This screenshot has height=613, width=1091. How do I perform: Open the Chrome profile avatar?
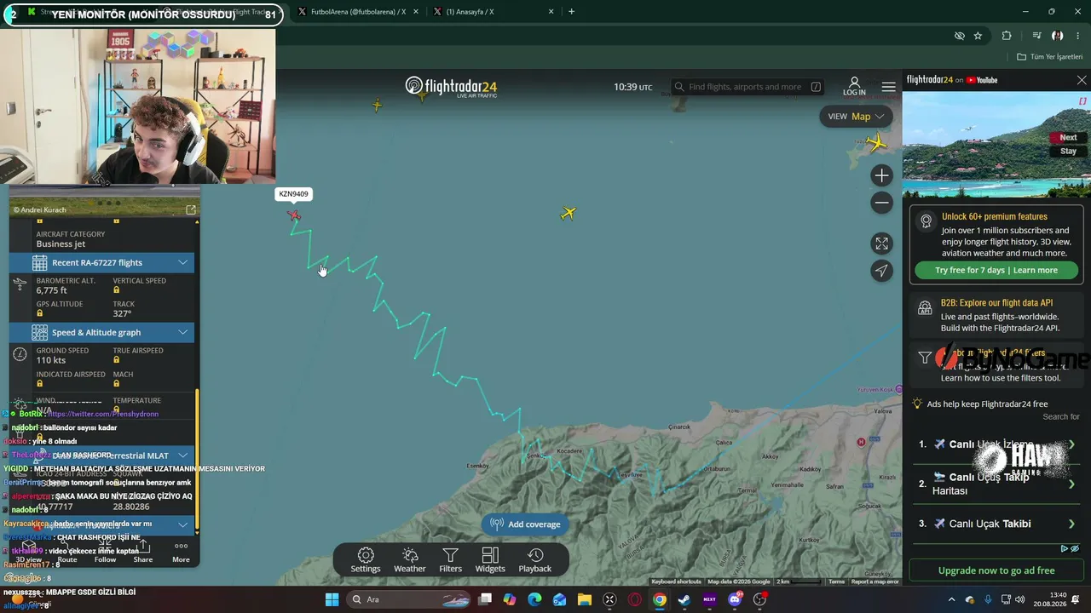(x=1058, y=36)
